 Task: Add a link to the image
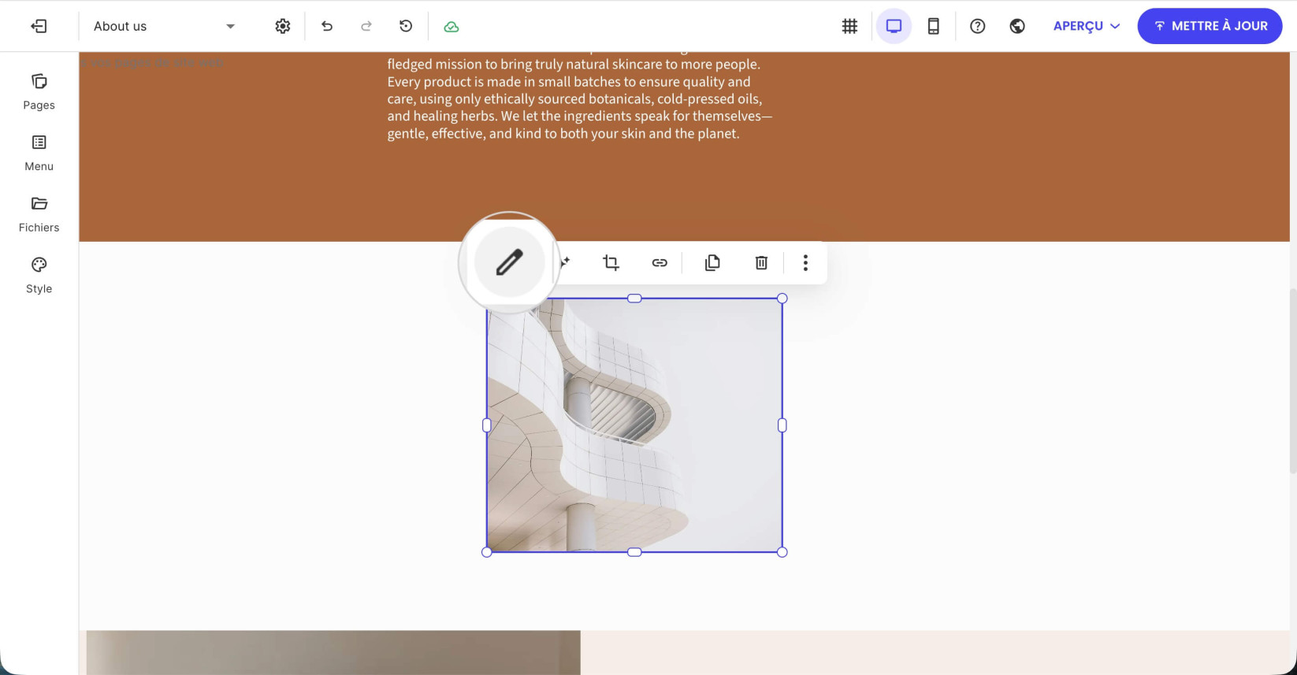tap(660, 262)
